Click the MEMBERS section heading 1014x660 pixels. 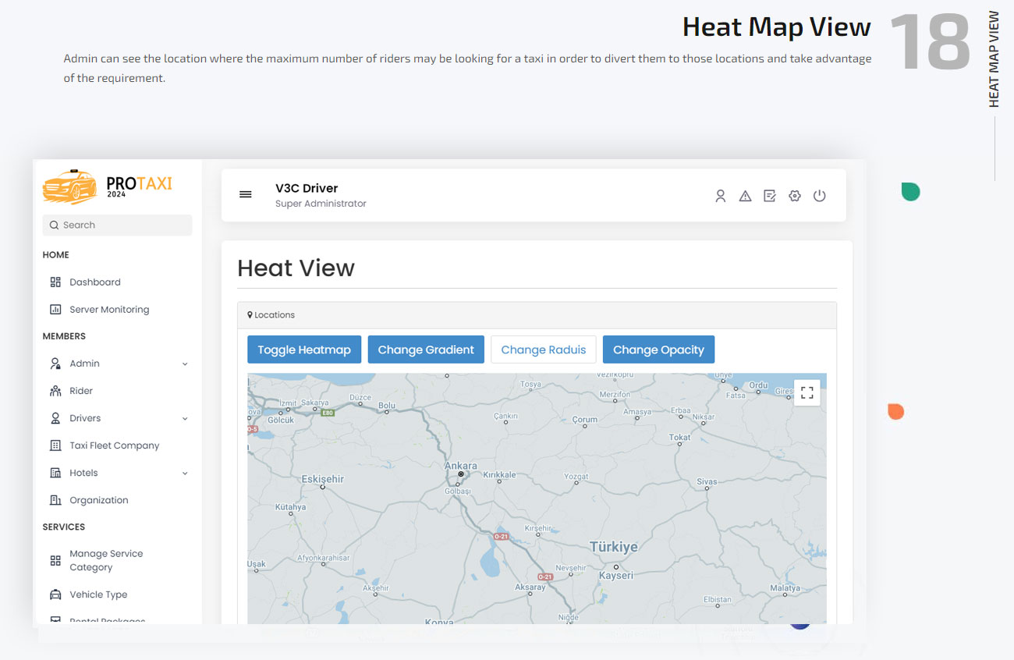(64, 336)
